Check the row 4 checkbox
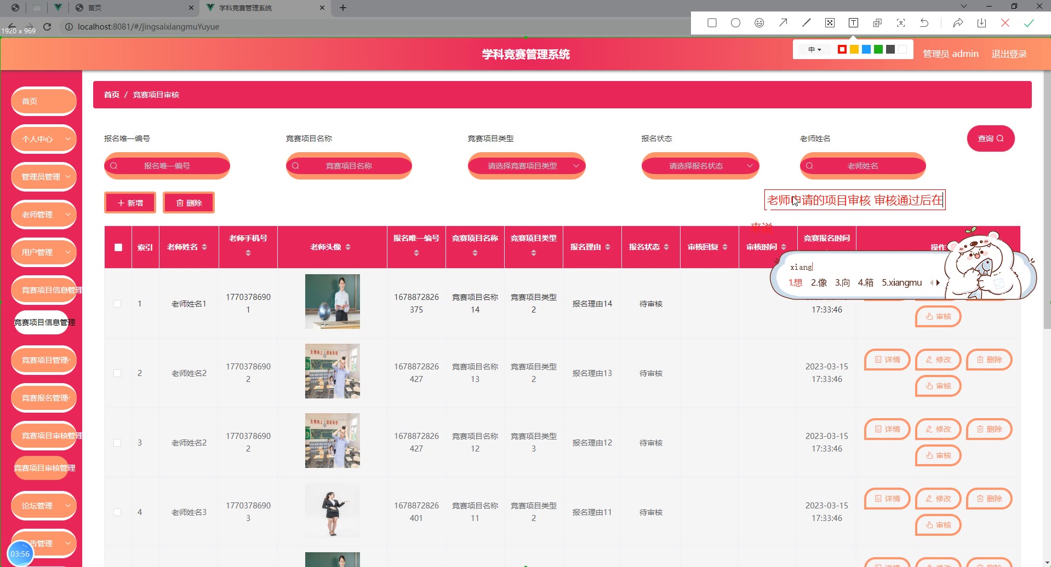 [x=117, y=512]
